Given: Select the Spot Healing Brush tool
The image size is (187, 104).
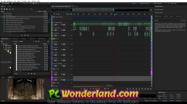Looking at the screenshot, I should pyautogui.click(x=49, y=3).
